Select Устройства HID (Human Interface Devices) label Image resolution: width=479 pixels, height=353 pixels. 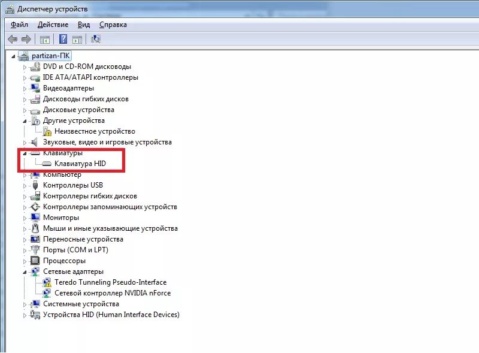pos(111,315)
